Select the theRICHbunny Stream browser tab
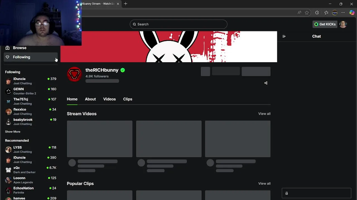This screenshot has height=200, width=357. (x=101, y=4)
